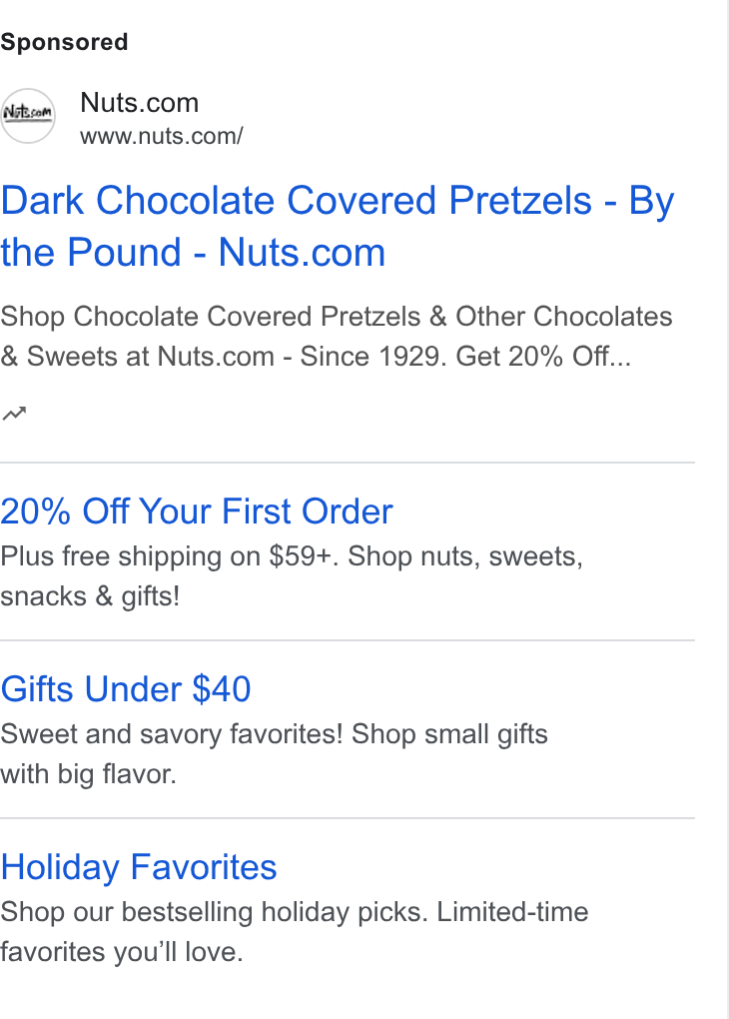This screenshot has width=729, height=1019.
Task: Click the www.nuts.com/ display URL
Action: click(161, 136)
